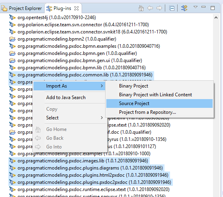Maximize the Plug-ins view panel
223x197 pixels.
tap(213, 8)
